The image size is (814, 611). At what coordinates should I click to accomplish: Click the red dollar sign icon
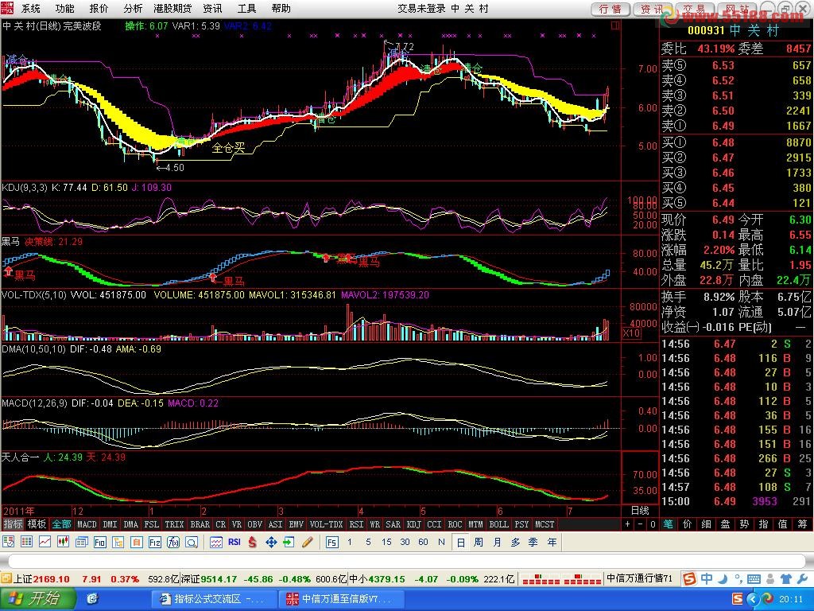252,543
